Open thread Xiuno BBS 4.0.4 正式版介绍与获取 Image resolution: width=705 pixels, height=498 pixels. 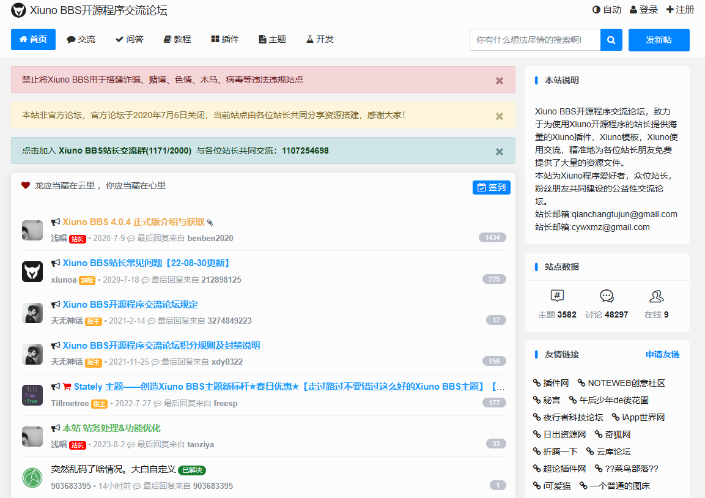(133, 222)
